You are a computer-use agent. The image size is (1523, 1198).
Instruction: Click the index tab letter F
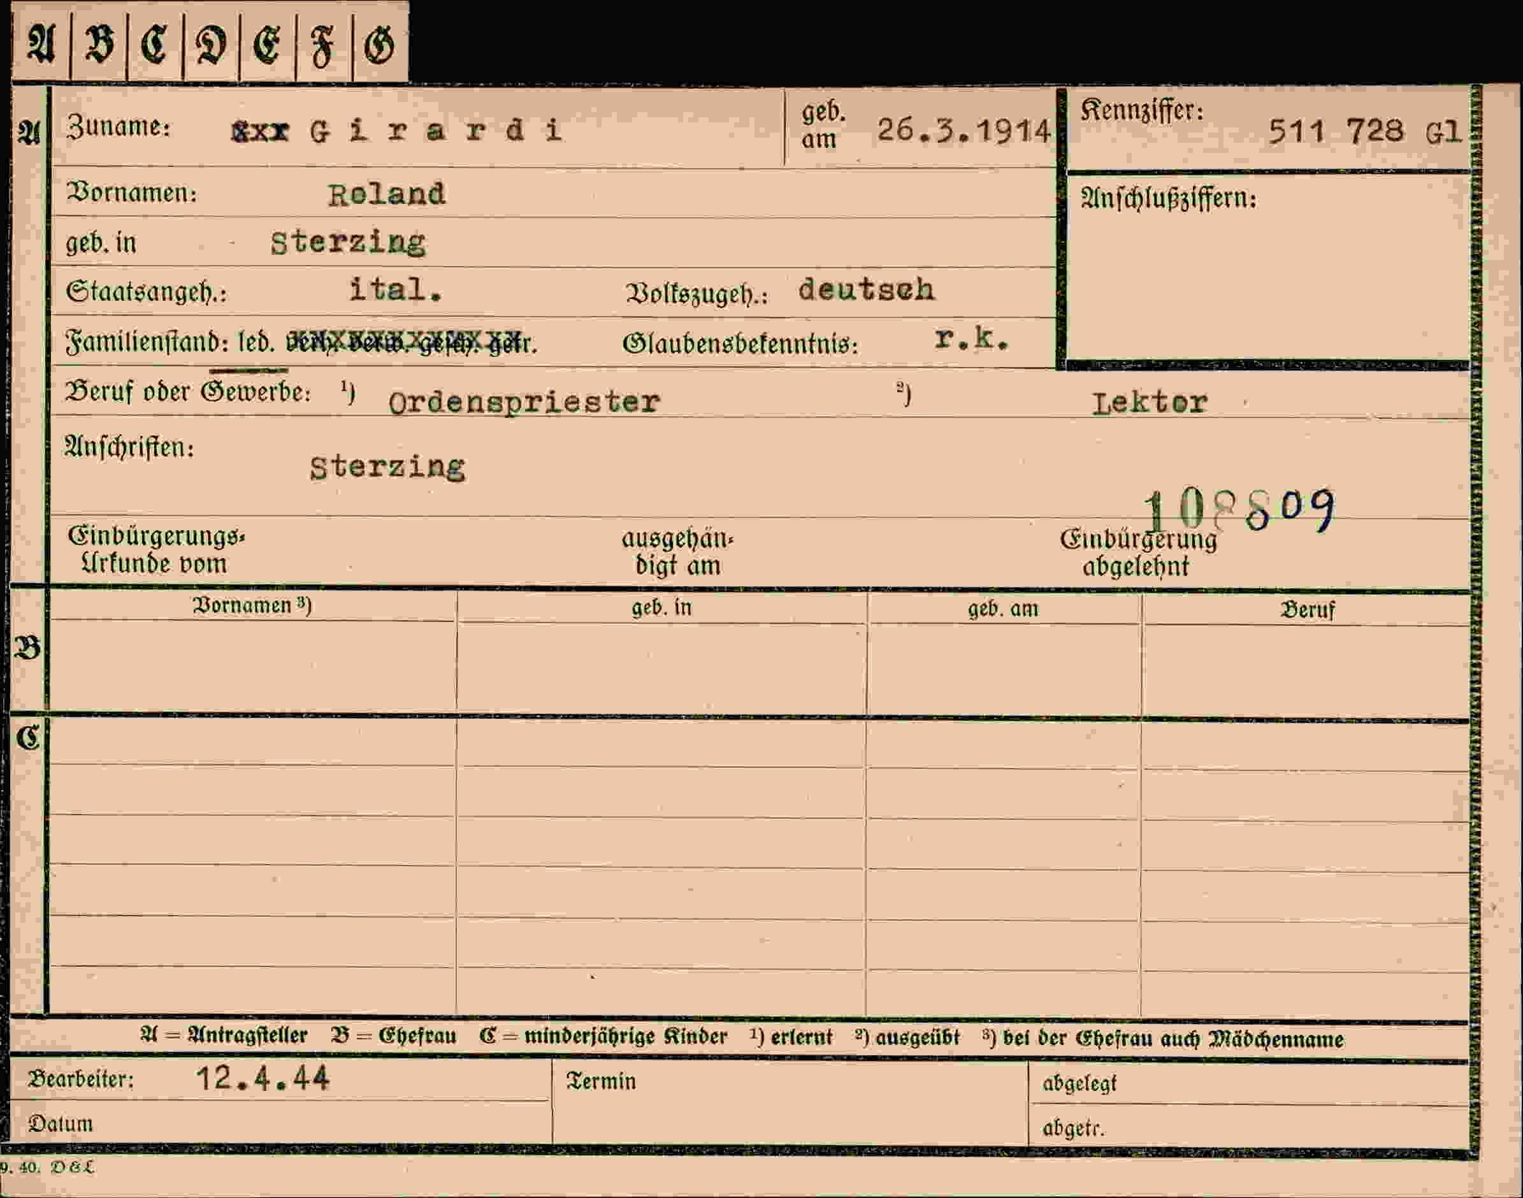[322, 47]
